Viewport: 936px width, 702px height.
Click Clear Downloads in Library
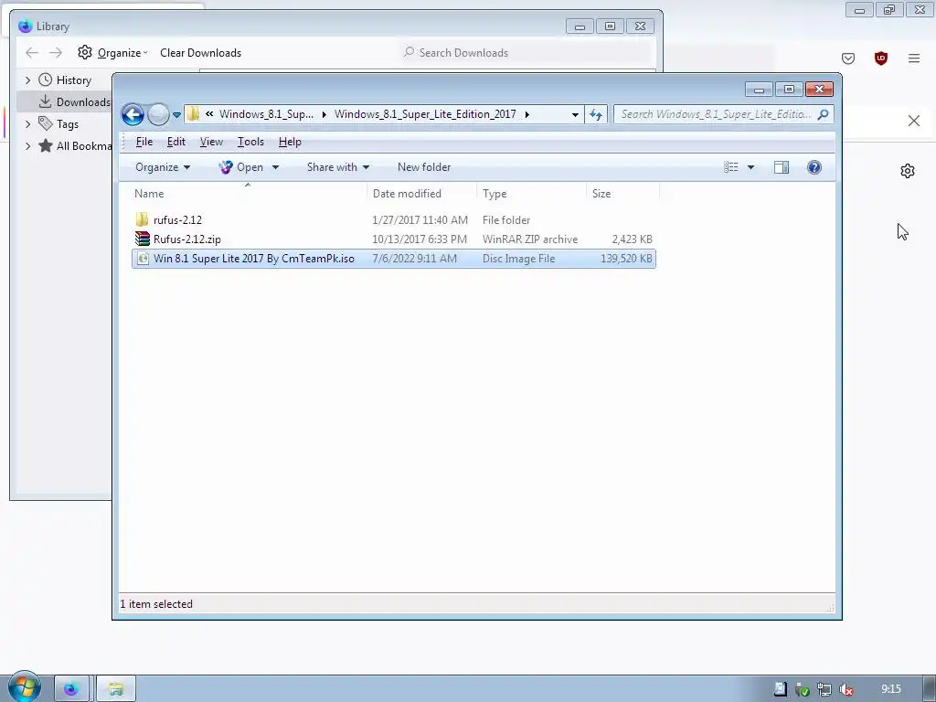(x=200, y=52)
